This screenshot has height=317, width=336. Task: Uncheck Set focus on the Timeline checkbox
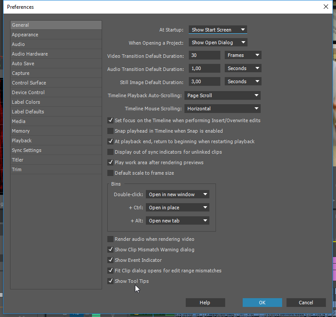(110, 120)
